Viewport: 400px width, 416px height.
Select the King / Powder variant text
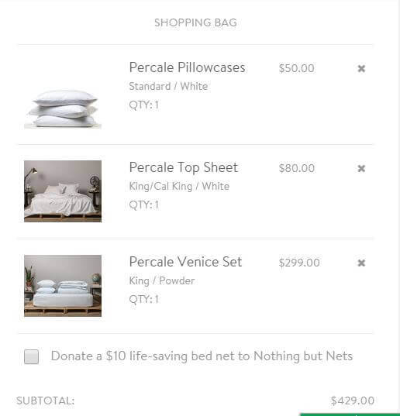[x=162, y=280]
